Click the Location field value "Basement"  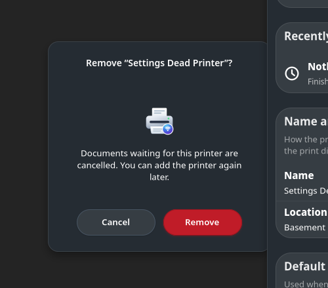click(304, 228)
